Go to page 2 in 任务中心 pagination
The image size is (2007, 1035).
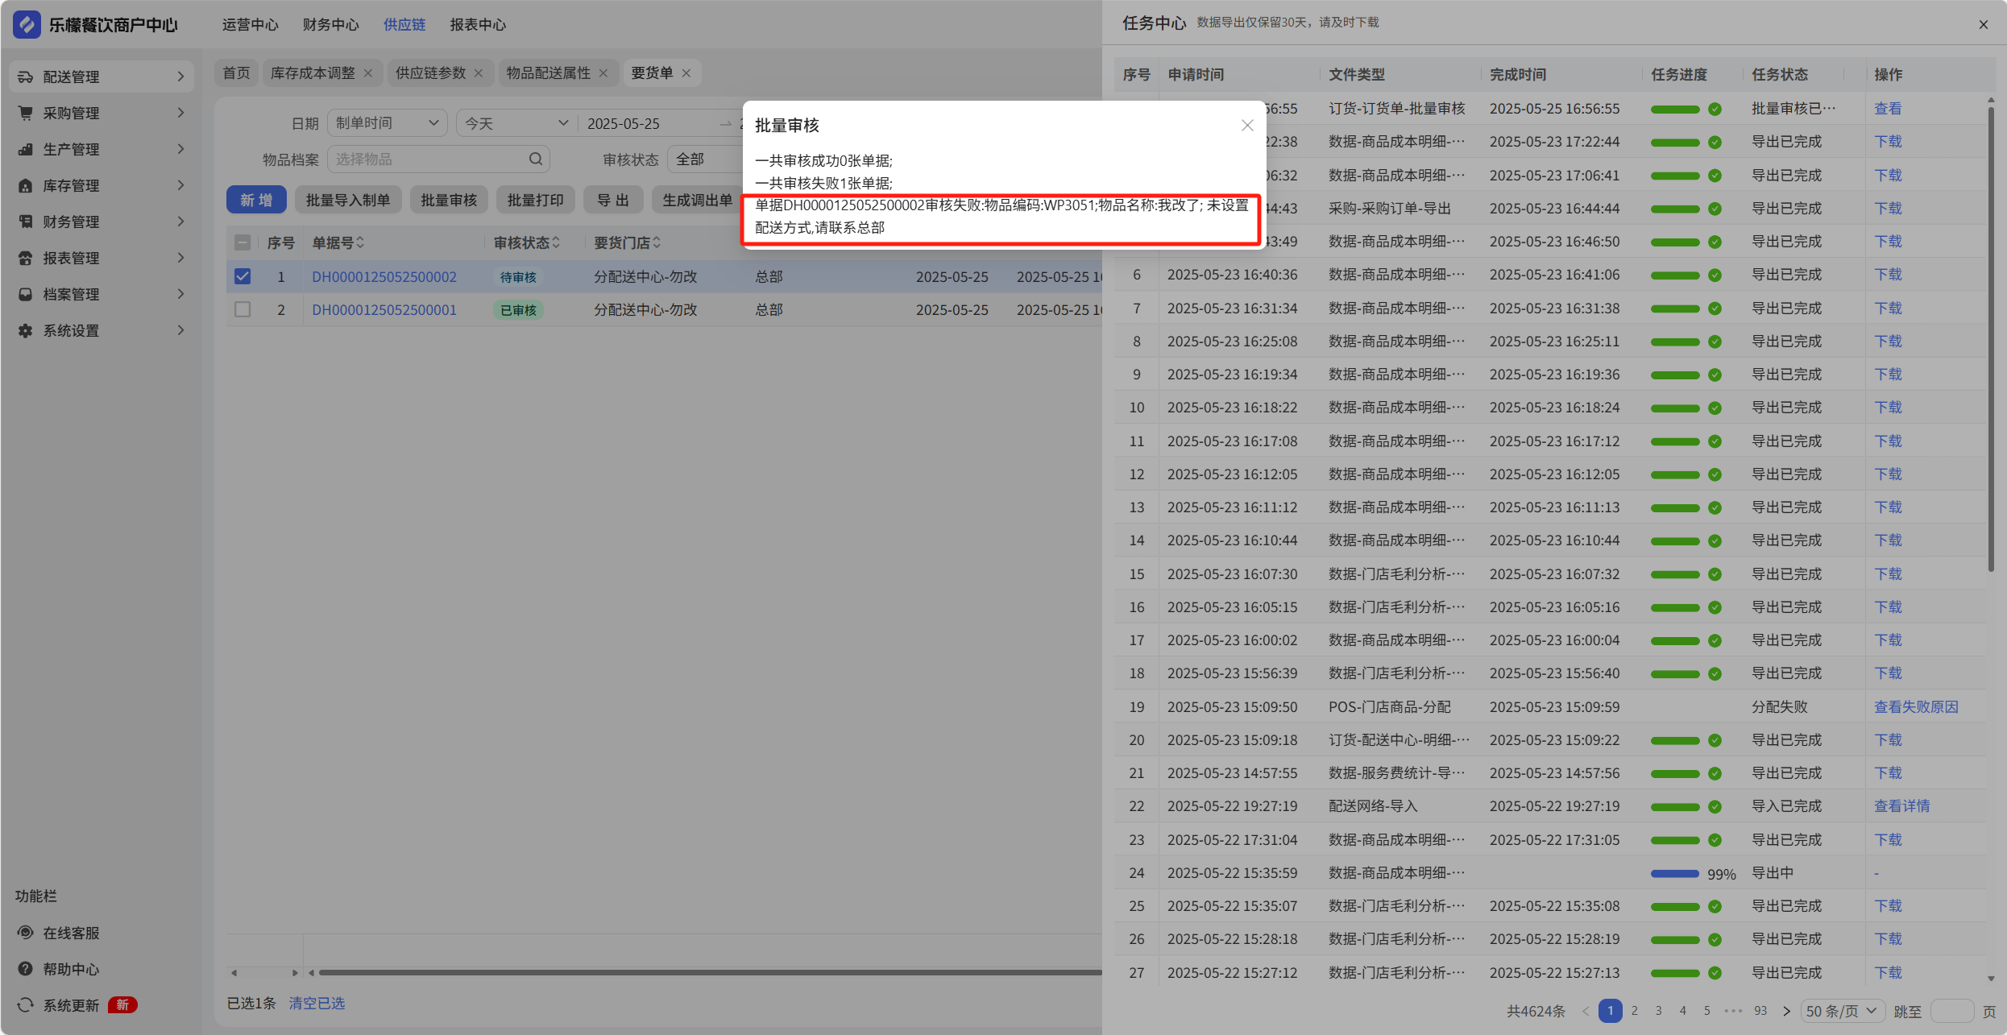(1635, 1011)
